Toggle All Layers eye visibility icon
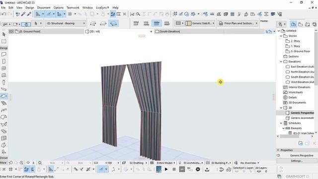318x179 pixels. (259, 171)
